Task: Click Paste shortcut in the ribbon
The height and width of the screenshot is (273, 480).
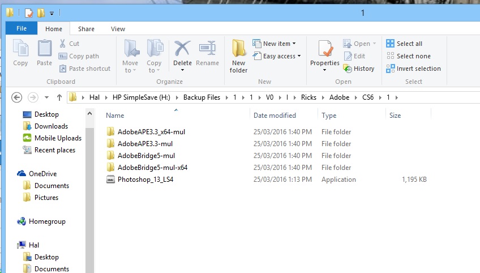Action: click(x=84, y=69)
